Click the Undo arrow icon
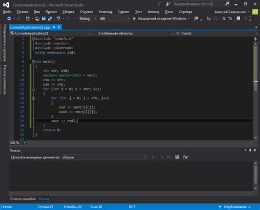Screen dimensions: 260x210 pyautogui.click(x=59, y=19)
